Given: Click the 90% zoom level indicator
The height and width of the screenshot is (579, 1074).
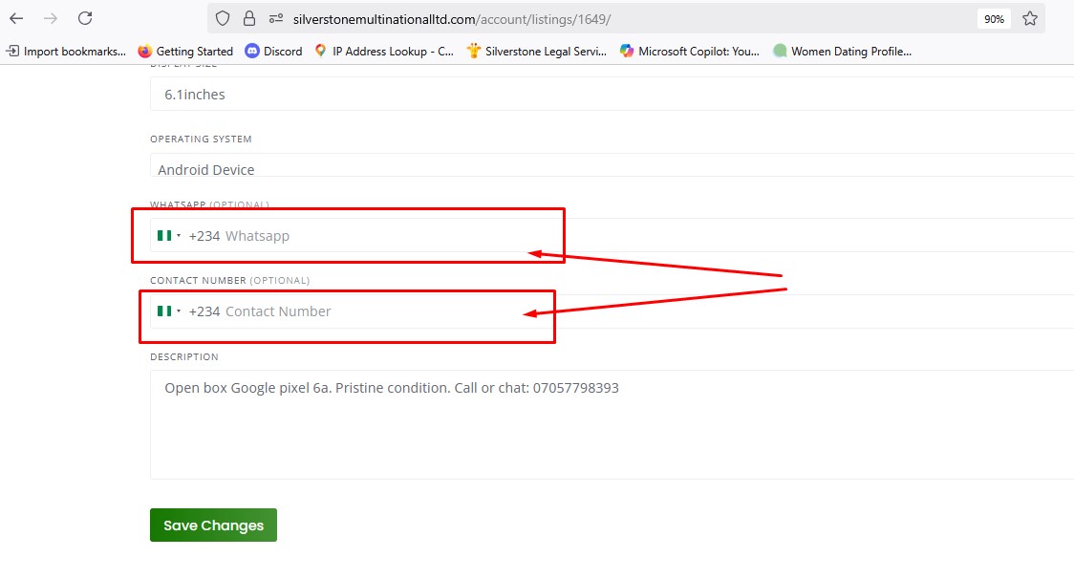Looking at the screenshot, I should coord(994,18).
